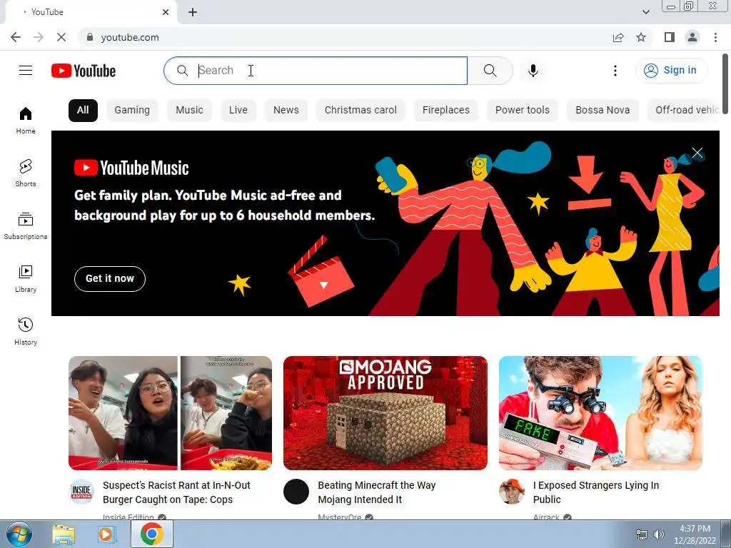Screen dimensions: 731x548
Task: Open In-N-Out racist rant video thumbnail
Action: (170, 413)
